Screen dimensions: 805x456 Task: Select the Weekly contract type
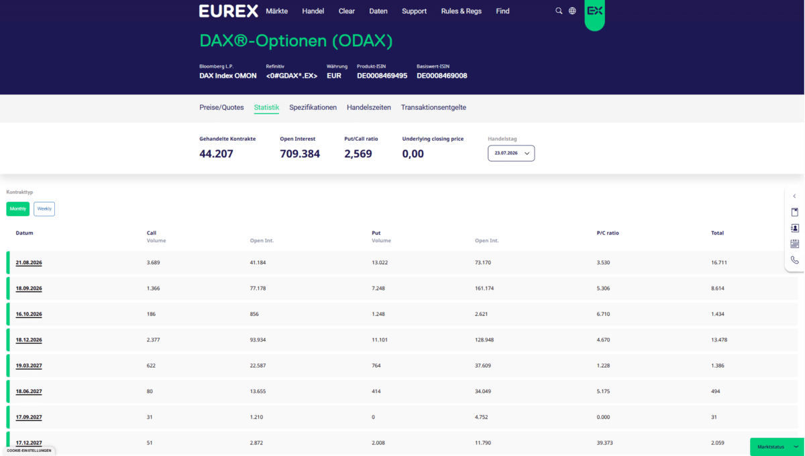tap(44, 209)
